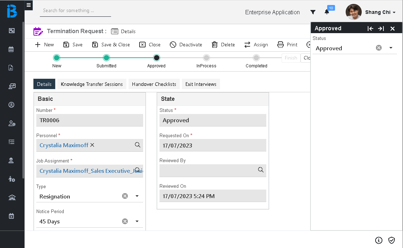Viewport: 403px width, 248px height.
Task: Click the Finish button
Action: pos(291,58)
